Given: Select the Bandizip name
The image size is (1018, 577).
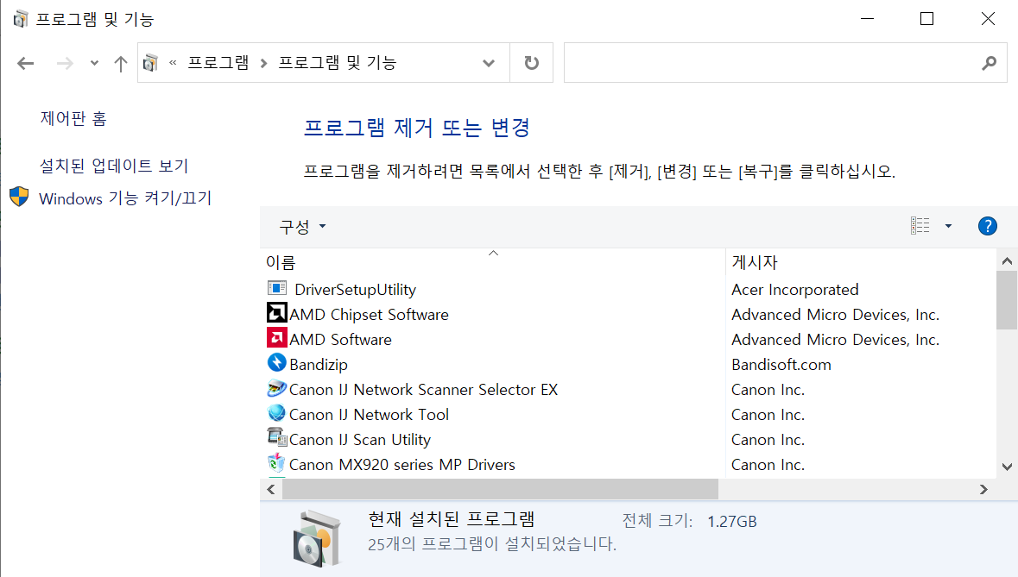Looking at the screenshot, I should (x=319, y=365).
